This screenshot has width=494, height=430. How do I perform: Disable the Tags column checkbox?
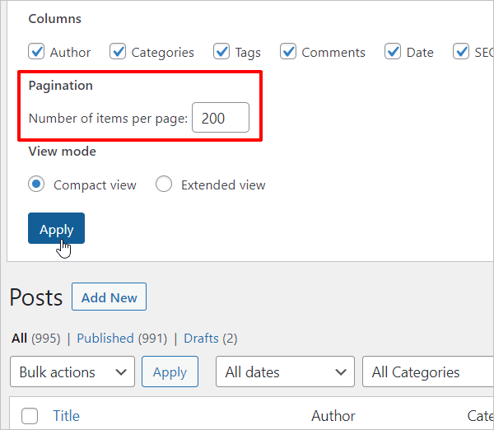pyautogui.click(x=221, y=52)
